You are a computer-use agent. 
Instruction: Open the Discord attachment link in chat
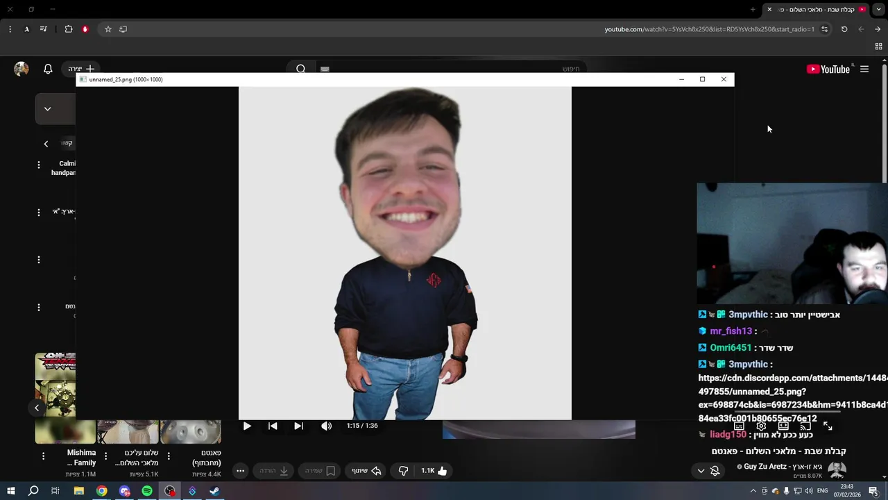(x=792, y=398)
